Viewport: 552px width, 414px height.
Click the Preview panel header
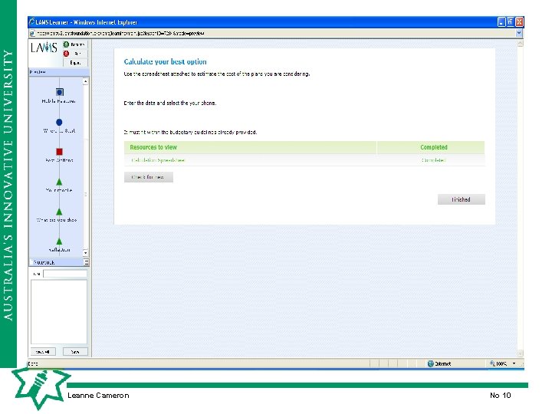(x=59, y=72)
